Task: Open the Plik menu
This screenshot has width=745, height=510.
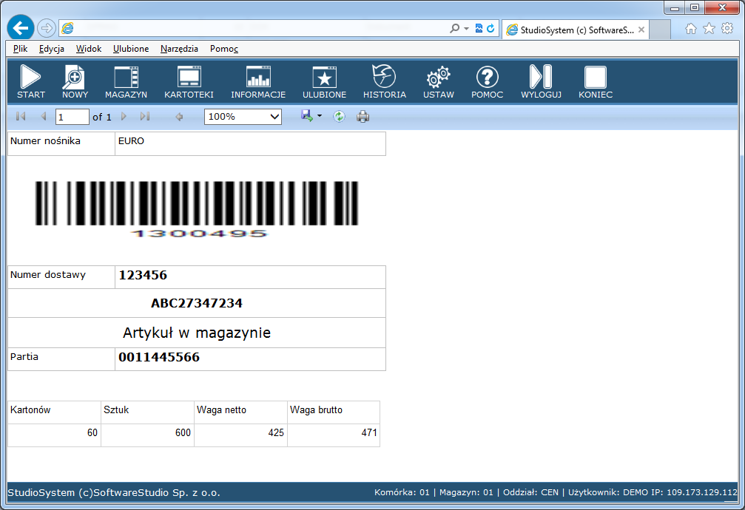Action: click(x=21, y=49)
